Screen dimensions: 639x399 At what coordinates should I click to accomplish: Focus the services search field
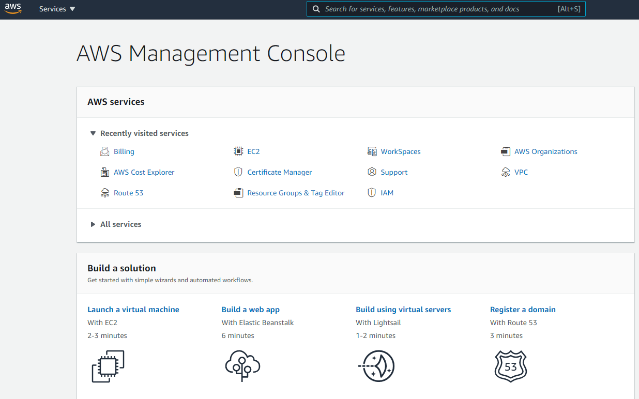[439, 9]
